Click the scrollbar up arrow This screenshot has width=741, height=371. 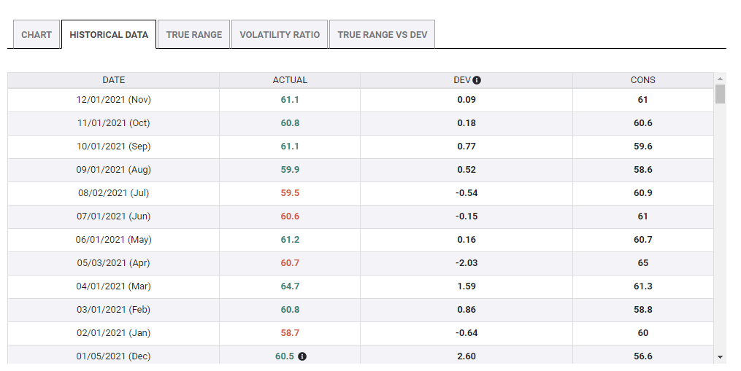coord(721,79)
